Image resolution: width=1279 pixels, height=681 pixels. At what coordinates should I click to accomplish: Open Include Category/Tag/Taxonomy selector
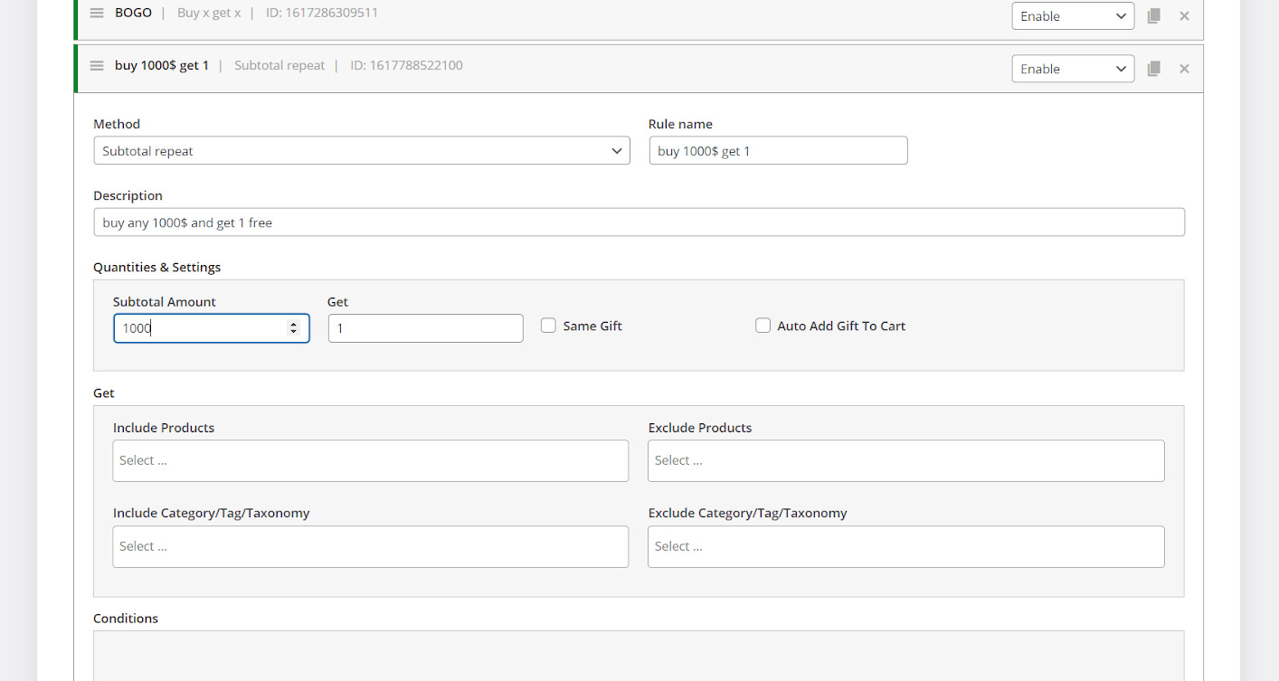point(370,547)
